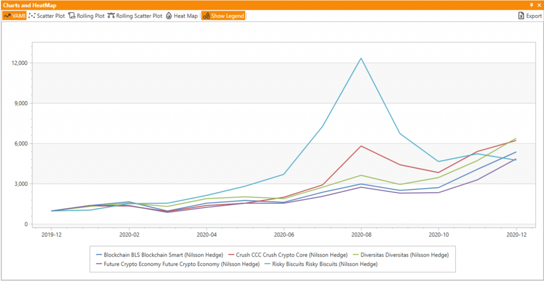Screen dimensions: 544x281
Task: Toggle the Show Legend button
Action: click(223, 16)
